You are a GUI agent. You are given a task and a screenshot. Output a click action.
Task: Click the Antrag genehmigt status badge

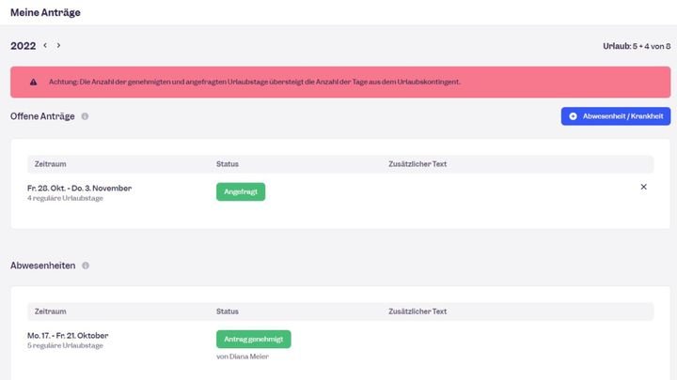253,339
